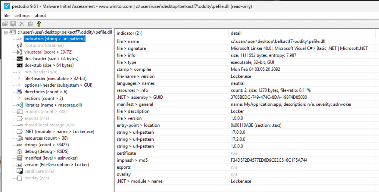Image resolution: width=379 pixels, height=192 pixels.
Task: Click the thread-local-storage icon
Action: click(19, 125)
